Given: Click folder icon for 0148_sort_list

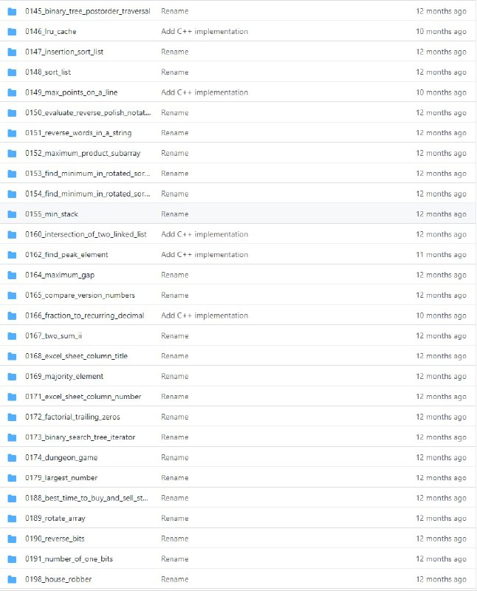Looking at the screenshot, I should (12, 72).
